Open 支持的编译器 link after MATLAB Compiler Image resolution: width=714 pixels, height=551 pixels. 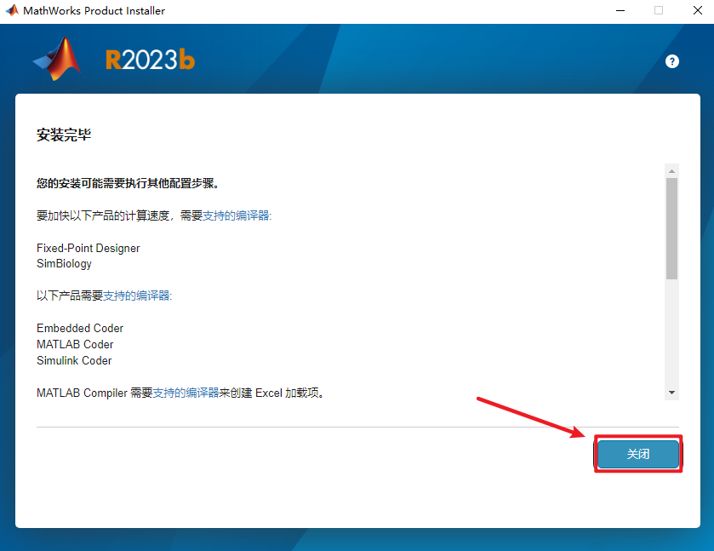coord(186,393)
